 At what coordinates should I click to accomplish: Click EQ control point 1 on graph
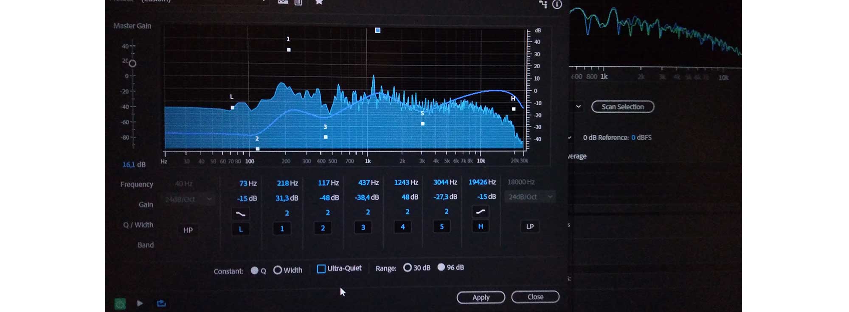[x=289, y=50]
